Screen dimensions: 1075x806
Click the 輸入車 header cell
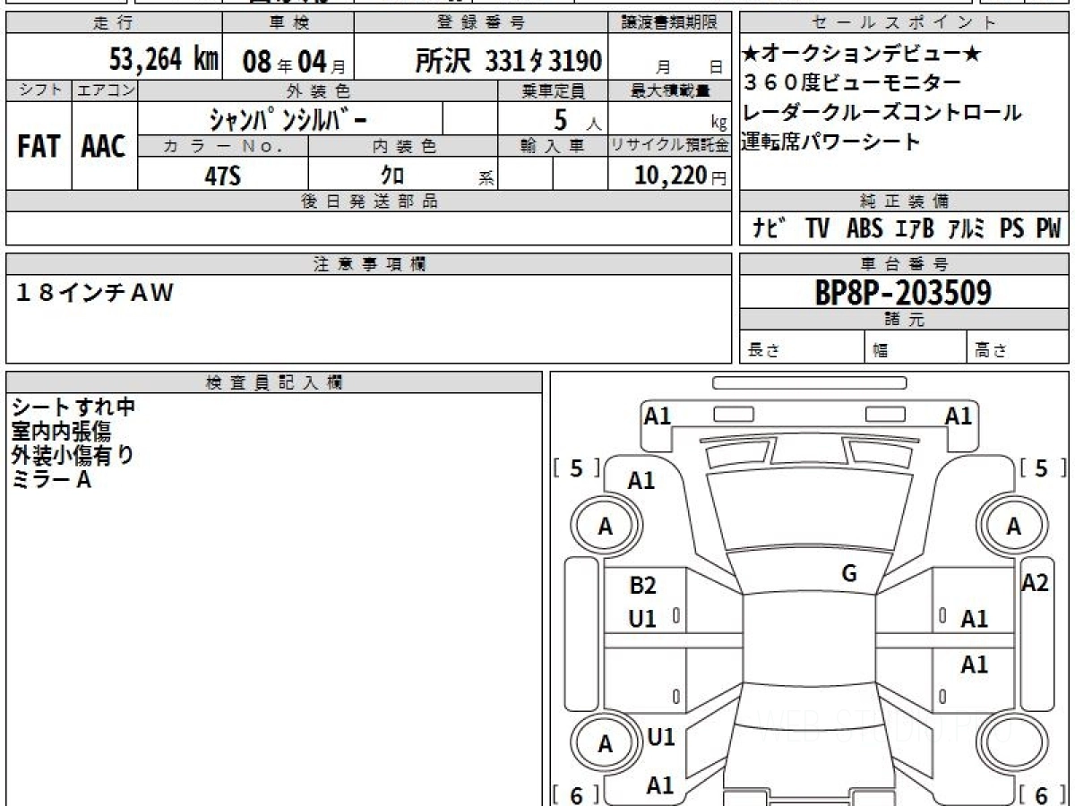[553, 147]
